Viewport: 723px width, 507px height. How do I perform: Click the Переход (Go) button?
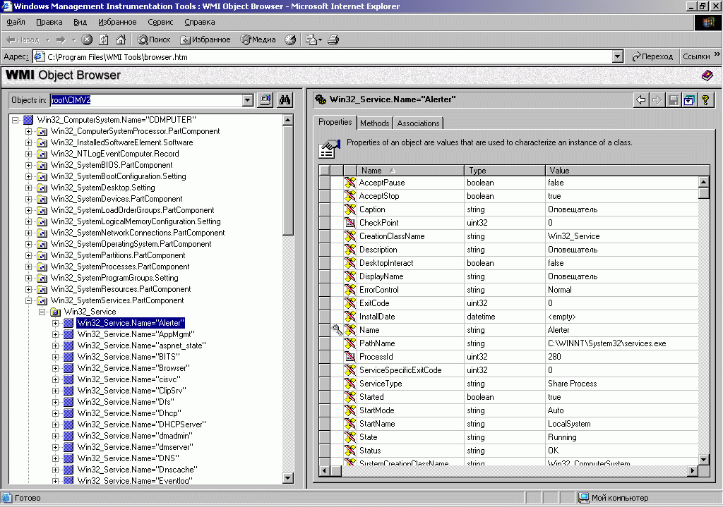pos(652,56)
